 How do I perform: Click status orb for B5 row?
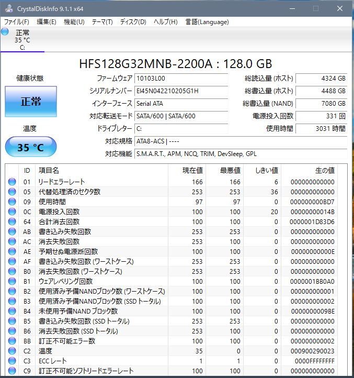tap(12, 321)
